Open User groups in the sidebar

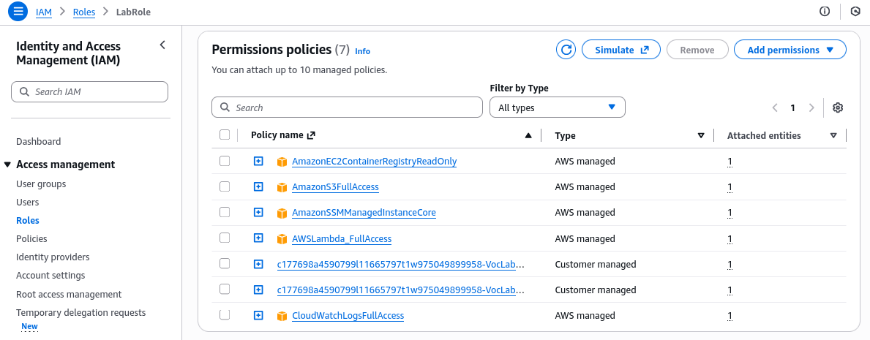41,184
